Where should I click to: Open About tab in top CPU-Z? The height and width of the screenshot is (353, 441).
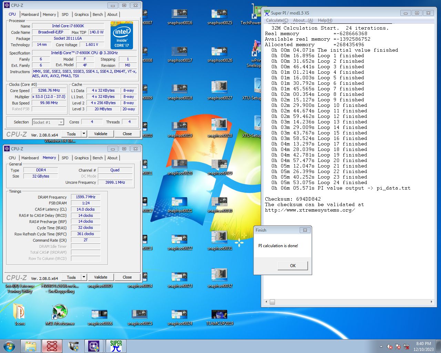coord(112,14)
